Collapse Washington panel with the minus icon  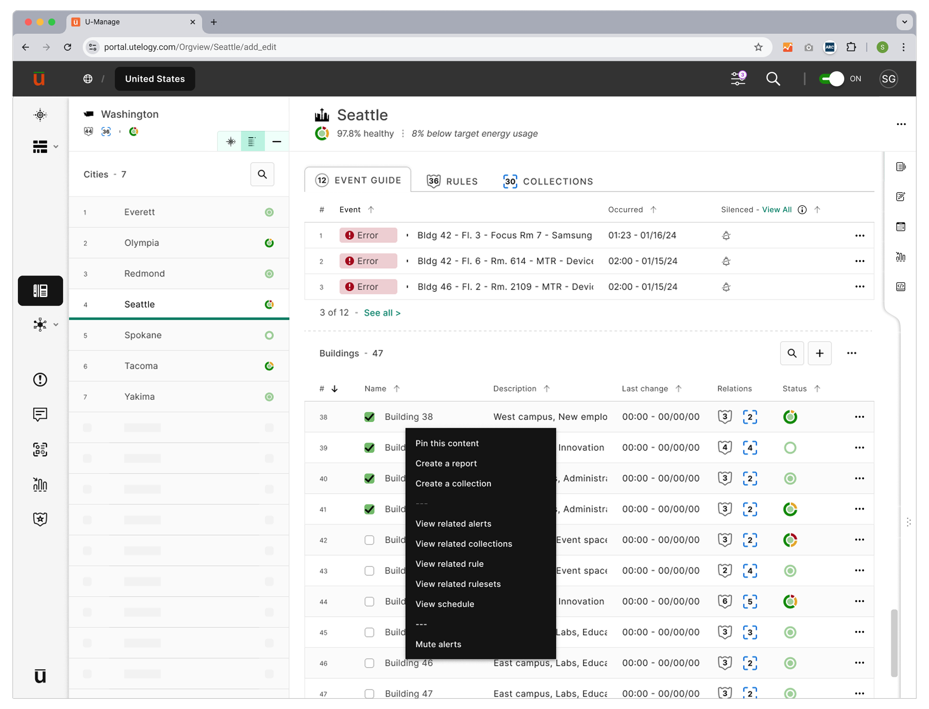(x=276, y=141)
